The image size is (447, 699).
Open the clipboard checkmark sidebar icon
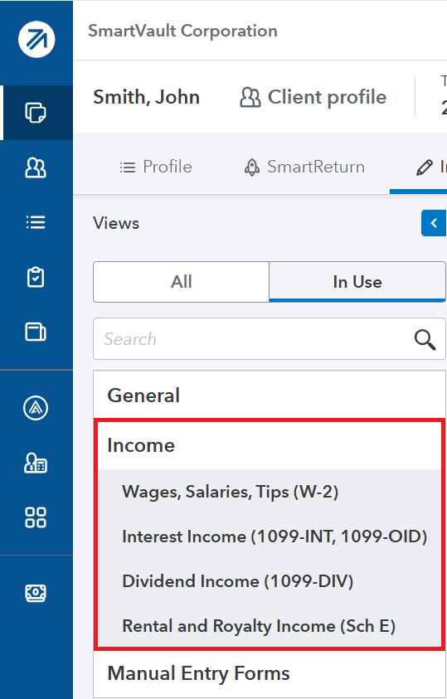point(36,277)
